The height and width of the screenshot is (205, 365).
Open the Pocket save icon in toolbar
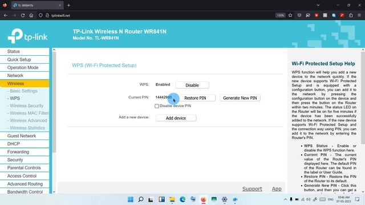click(x=299, y=15)
